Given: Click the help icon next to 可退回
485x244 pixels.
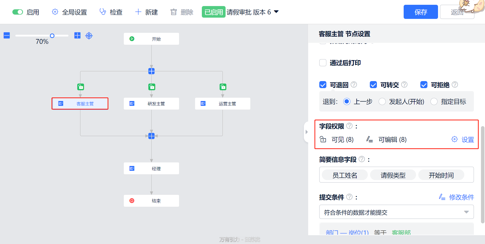Looking at the screenshot, I should [x=354, y=85].
